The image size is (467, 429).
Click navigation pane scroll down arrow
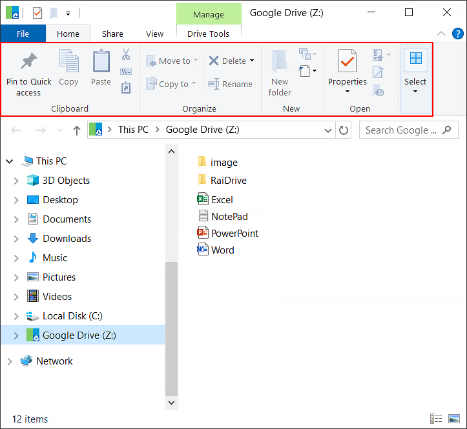[x=171, y=403]
